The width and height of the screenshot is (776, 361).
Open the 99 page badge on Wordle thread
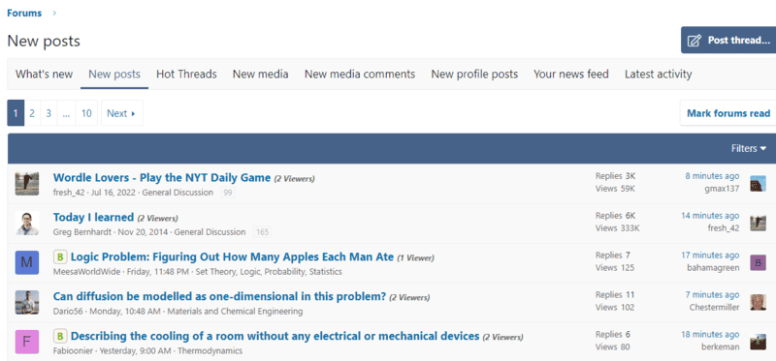228,193
